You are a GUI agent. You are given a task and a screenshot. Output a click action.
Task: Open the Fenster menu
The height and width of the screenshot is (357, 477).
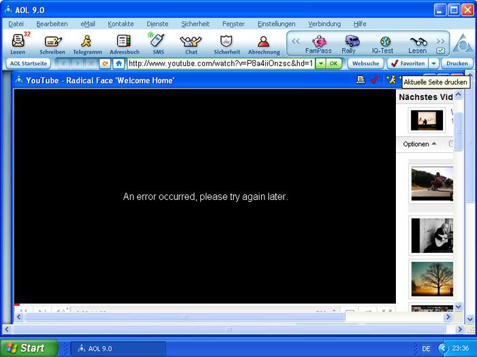pos(233,24)
